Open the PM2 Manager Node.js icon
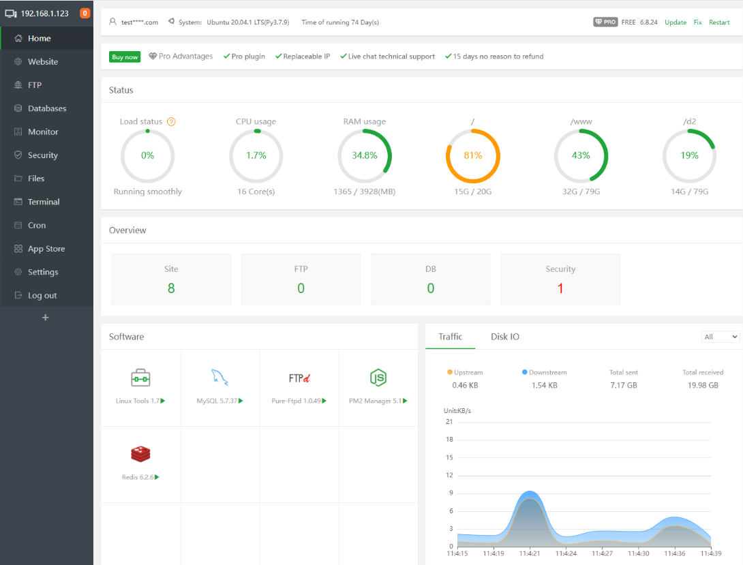Viewport: 743px width, 565px height. pyautogui.click(x=378, y=378)
